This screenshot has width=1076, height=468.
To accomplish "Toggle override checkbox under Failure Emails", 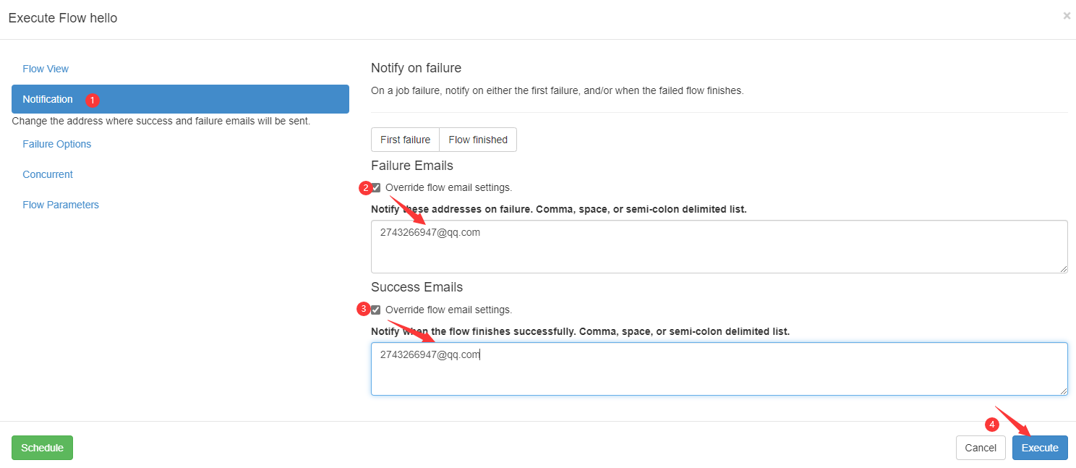I will (376, 187).
